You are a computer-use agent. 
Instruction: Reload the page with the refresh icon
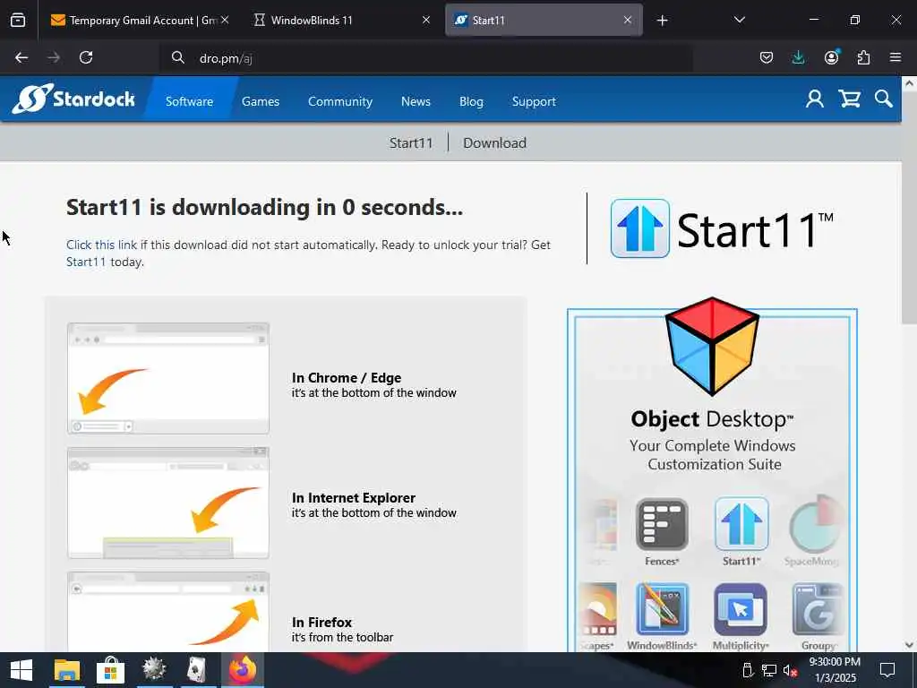[x=86, y=57]
